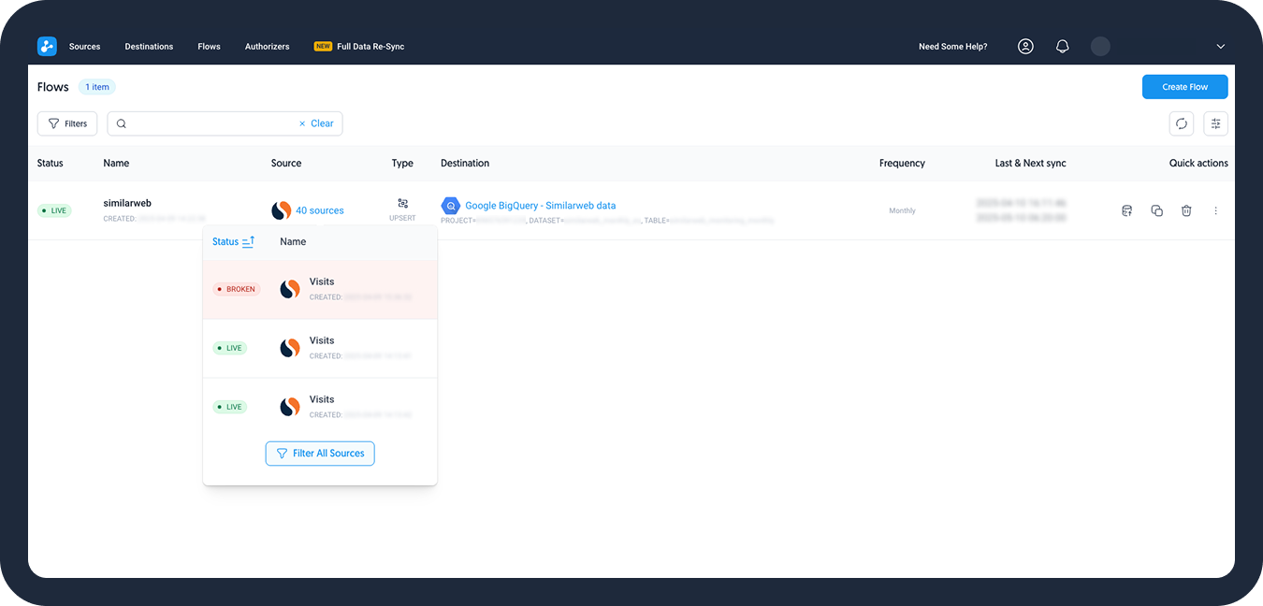Click the Destination column header

465,163
